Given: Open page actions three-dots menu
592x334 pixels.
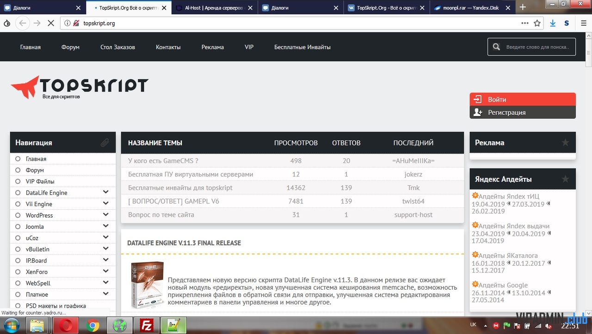Looking at the screenshot, I should [525, 23].
